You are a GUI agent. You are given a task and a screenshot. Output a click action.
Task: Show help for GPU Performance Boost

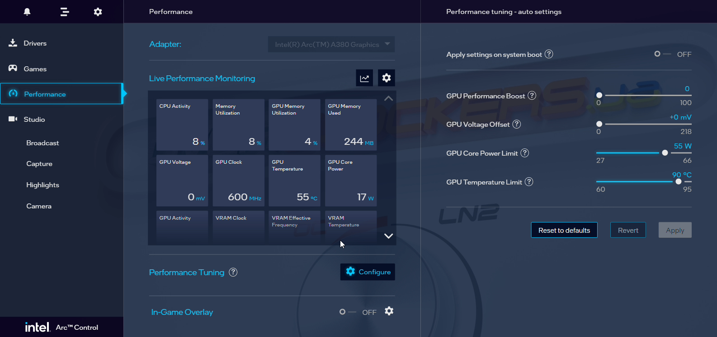click(x=532, y=96)
